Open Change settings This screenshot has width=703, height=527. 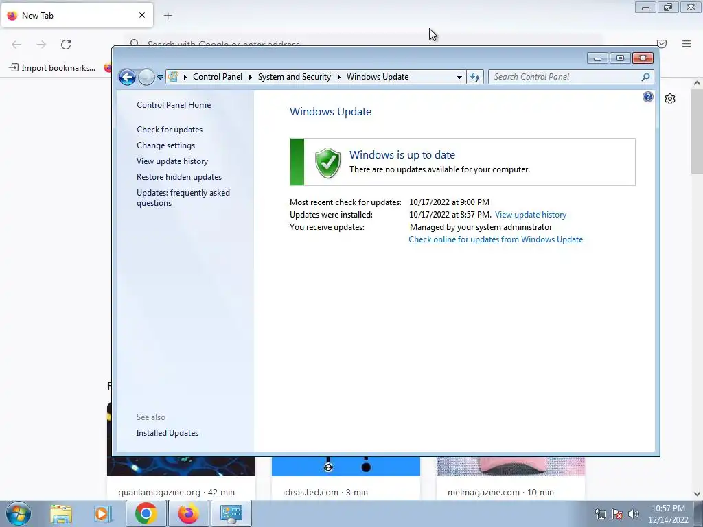tap(165, 145)
